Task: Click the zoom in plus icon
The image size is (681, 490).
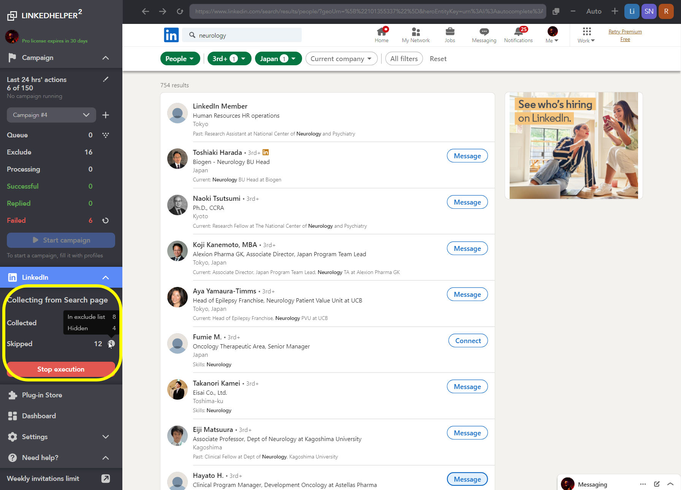Action: tap(615, 11)
